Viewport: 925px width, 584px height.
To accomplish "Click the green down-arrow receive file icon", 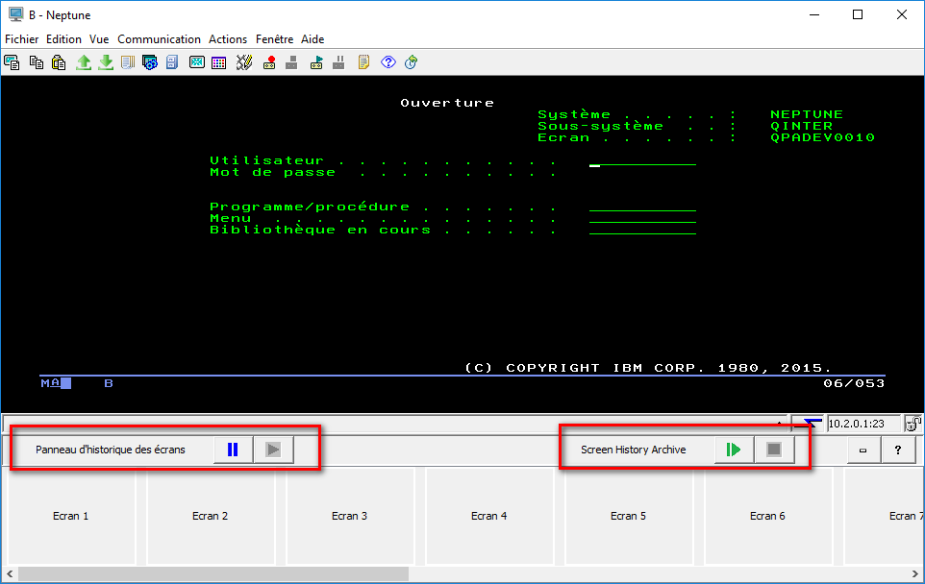I will [x=106, y=62].
